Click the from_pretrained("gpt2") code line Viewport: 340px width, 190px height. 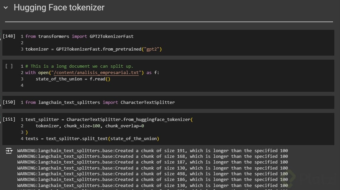tap(94, 49)
